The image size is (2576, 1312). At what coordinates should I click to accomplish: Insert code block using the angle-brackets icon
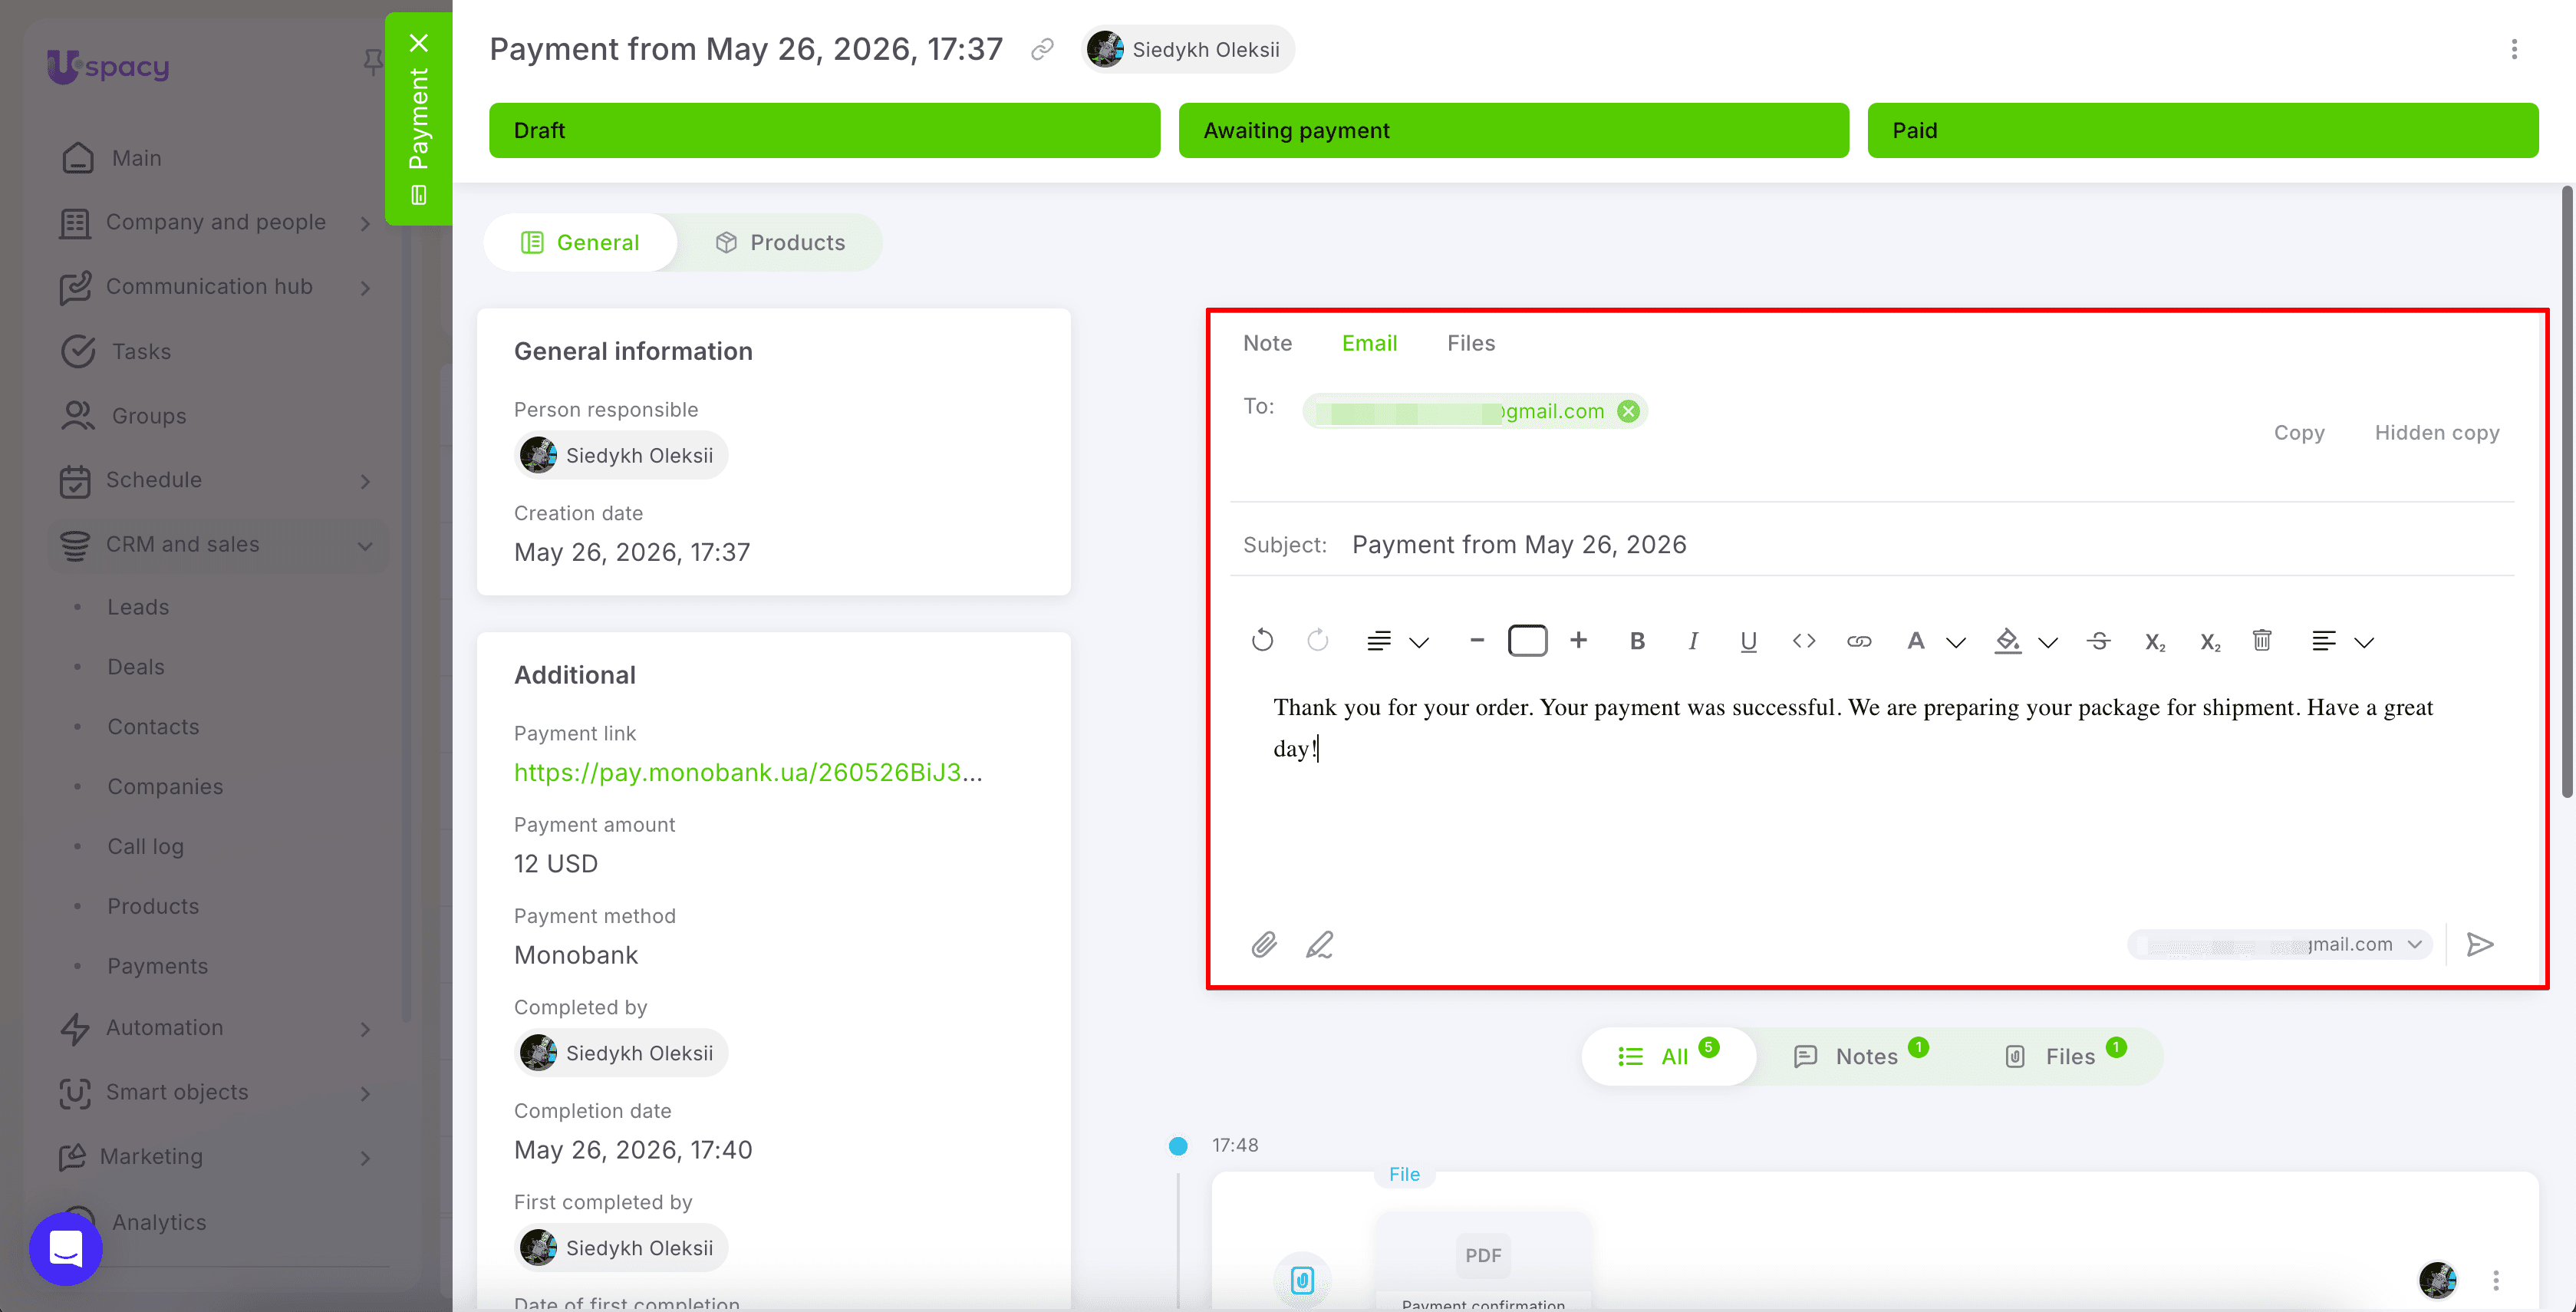[1804, 641]
